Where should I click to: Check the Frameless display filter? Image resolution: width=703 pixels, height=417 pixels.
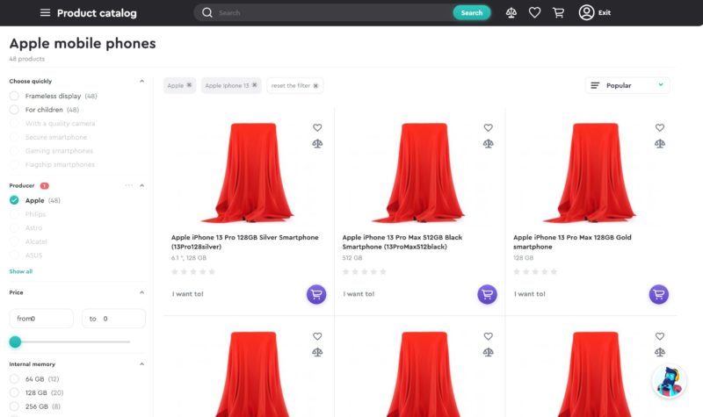tap(14, 96)
